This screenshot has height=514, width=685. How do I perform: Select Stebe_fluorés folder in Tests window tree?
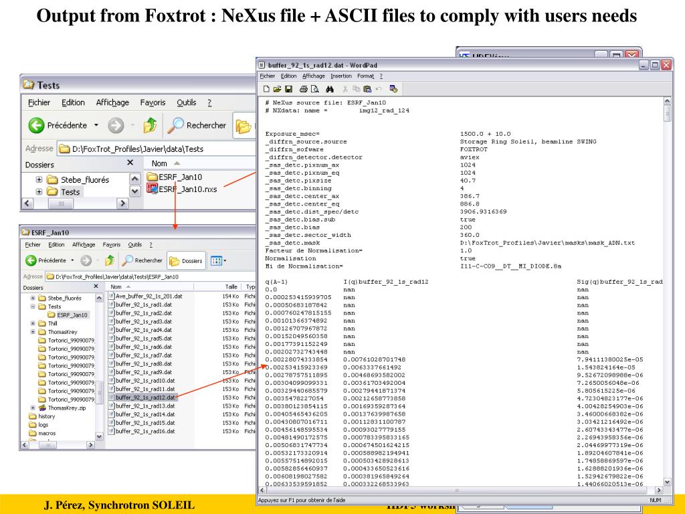click(78, 179)
